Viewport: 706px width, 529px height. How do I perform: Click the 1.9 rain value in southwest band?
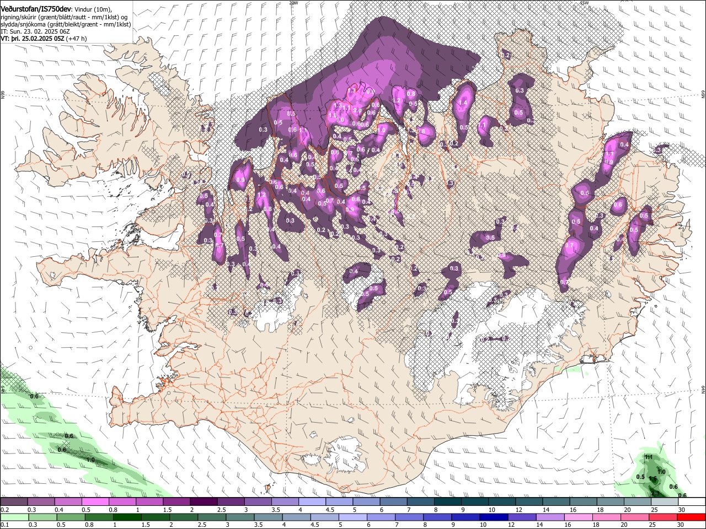[x=91, y=460]
